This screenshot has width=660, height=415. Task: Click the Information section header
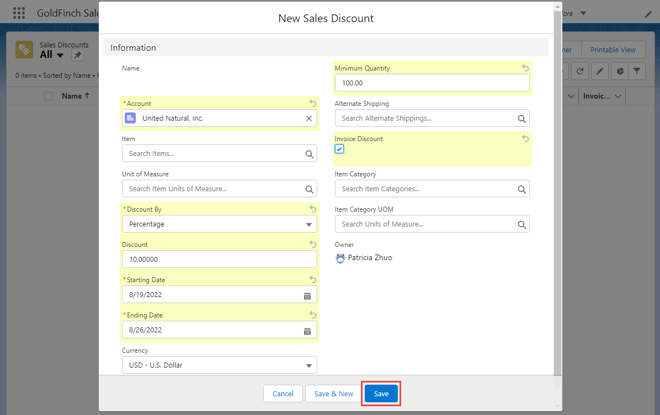click(326, 47)
